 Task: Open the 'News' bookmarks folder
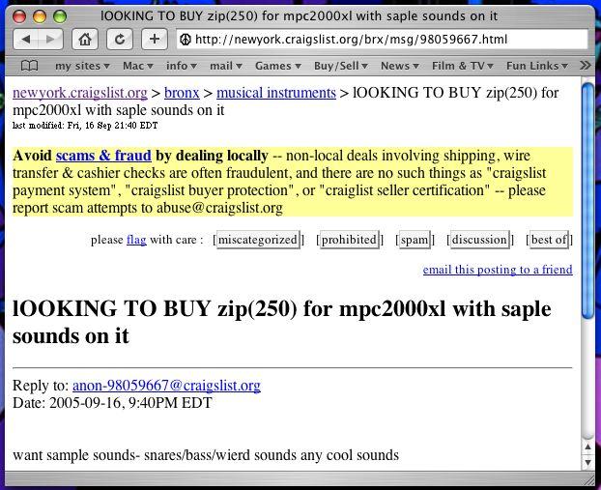[x=398, y=66]
